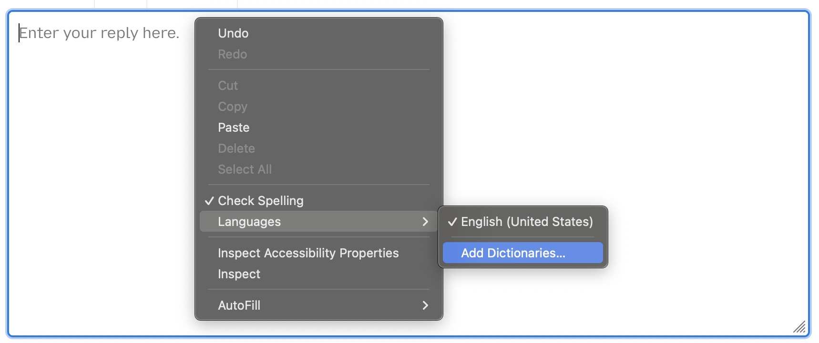Viewport: 819px width, 343px height.
Task: Click the resize grip of the reply box
Action: click(799, 326)
